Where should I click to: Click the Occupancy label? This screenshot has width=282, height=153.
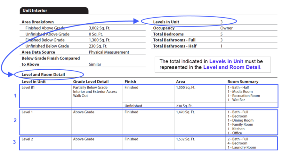pyautogui.click(x=164, y=28)
